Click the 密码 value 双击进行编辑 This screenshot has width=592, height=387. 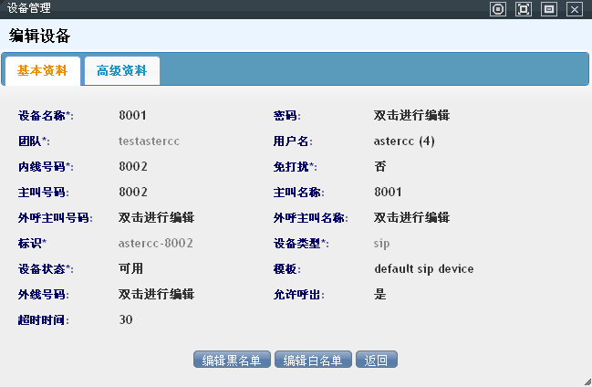coord(411,116)
